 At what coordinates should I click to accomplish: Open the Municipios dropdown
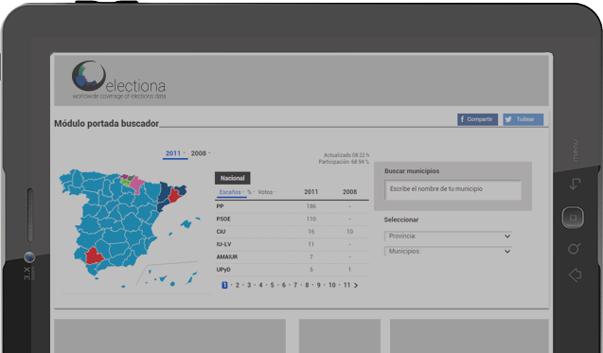tap(448, 251)
